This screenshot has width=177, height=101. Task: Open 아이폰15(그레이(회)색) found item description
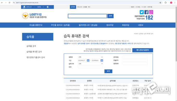click(113, 98)
